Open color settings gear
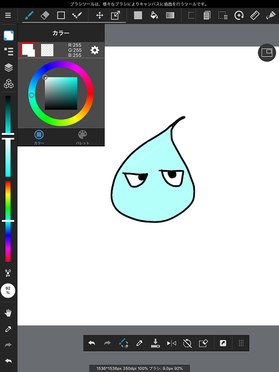Image resolution: width=279 pixels, height=372 pixels. click(x=95, y=50)
